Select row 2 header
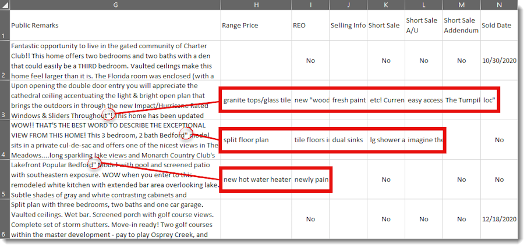This screenshot has height=245, width=524. (5, 60)
